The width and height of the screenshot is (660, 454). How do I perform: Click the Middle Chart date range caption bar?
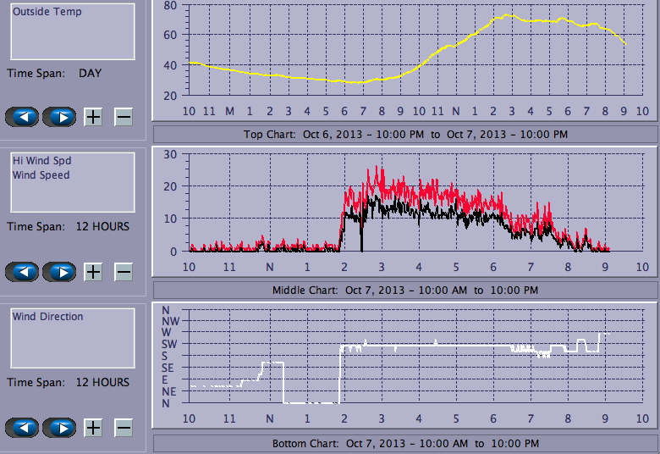tap(404, 290)
